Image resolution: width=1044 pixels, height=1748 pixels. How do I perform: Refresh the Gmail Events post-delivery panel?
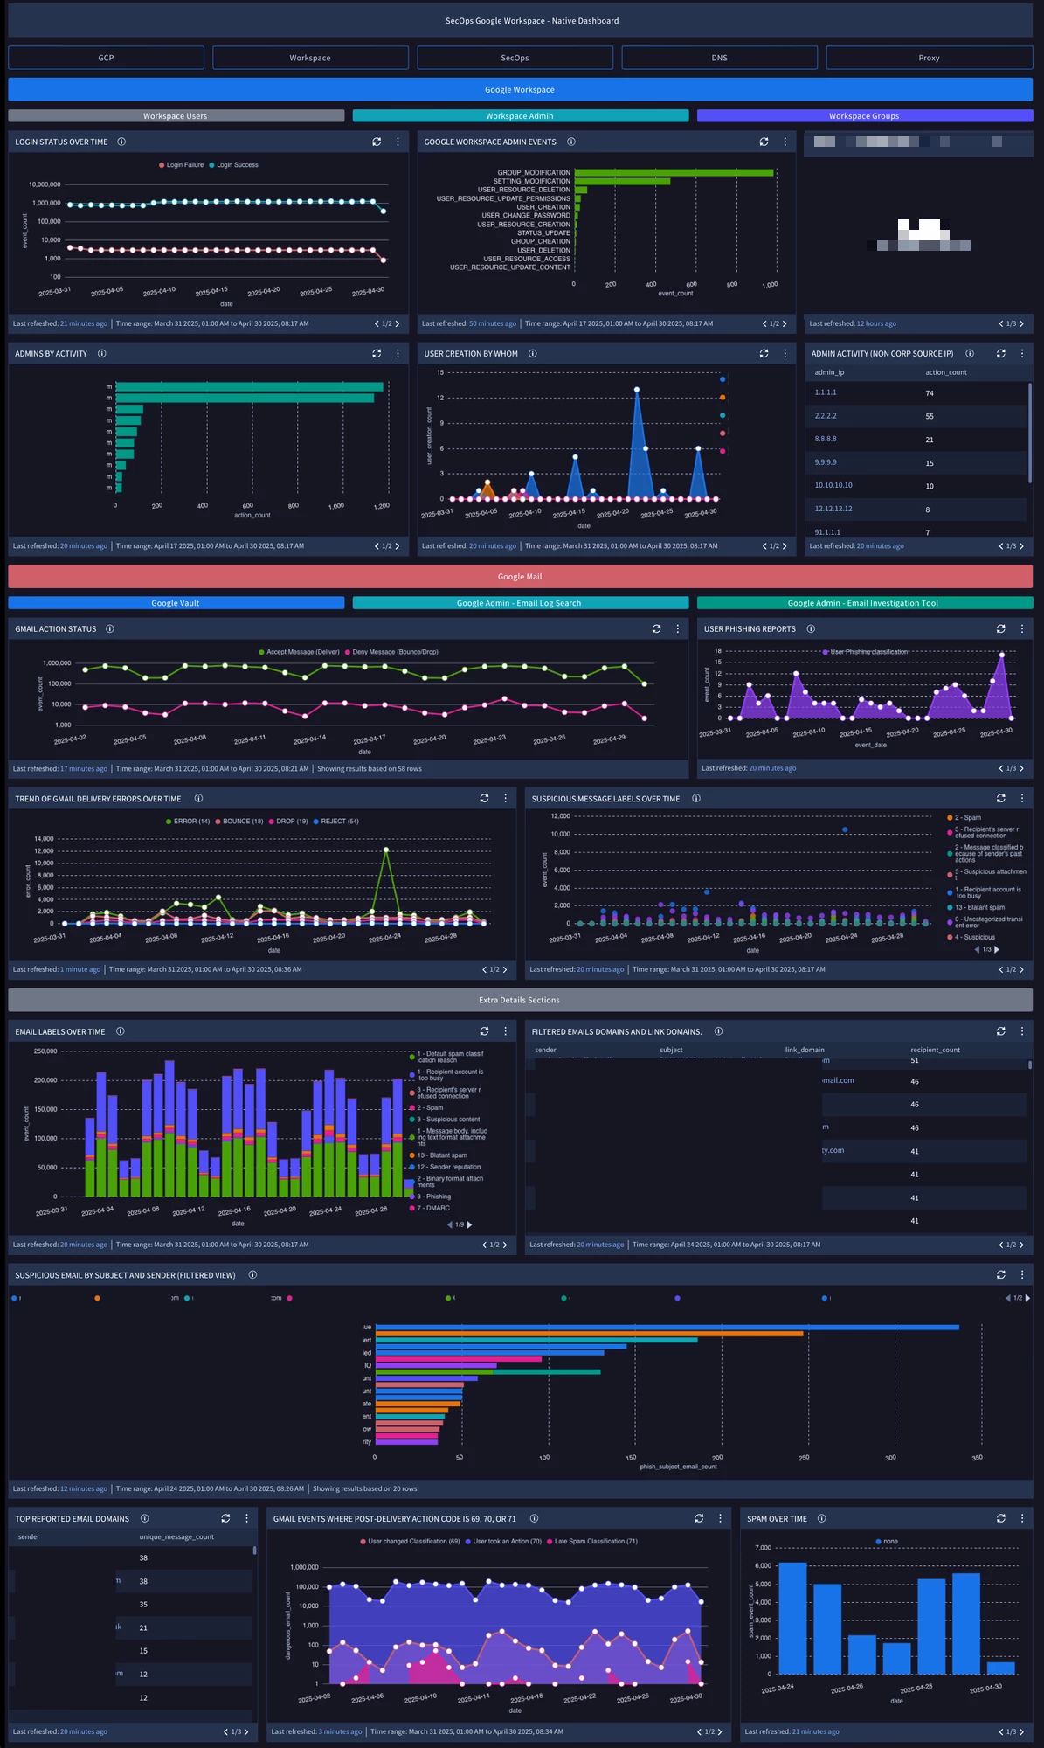[x=699, y=1518]
